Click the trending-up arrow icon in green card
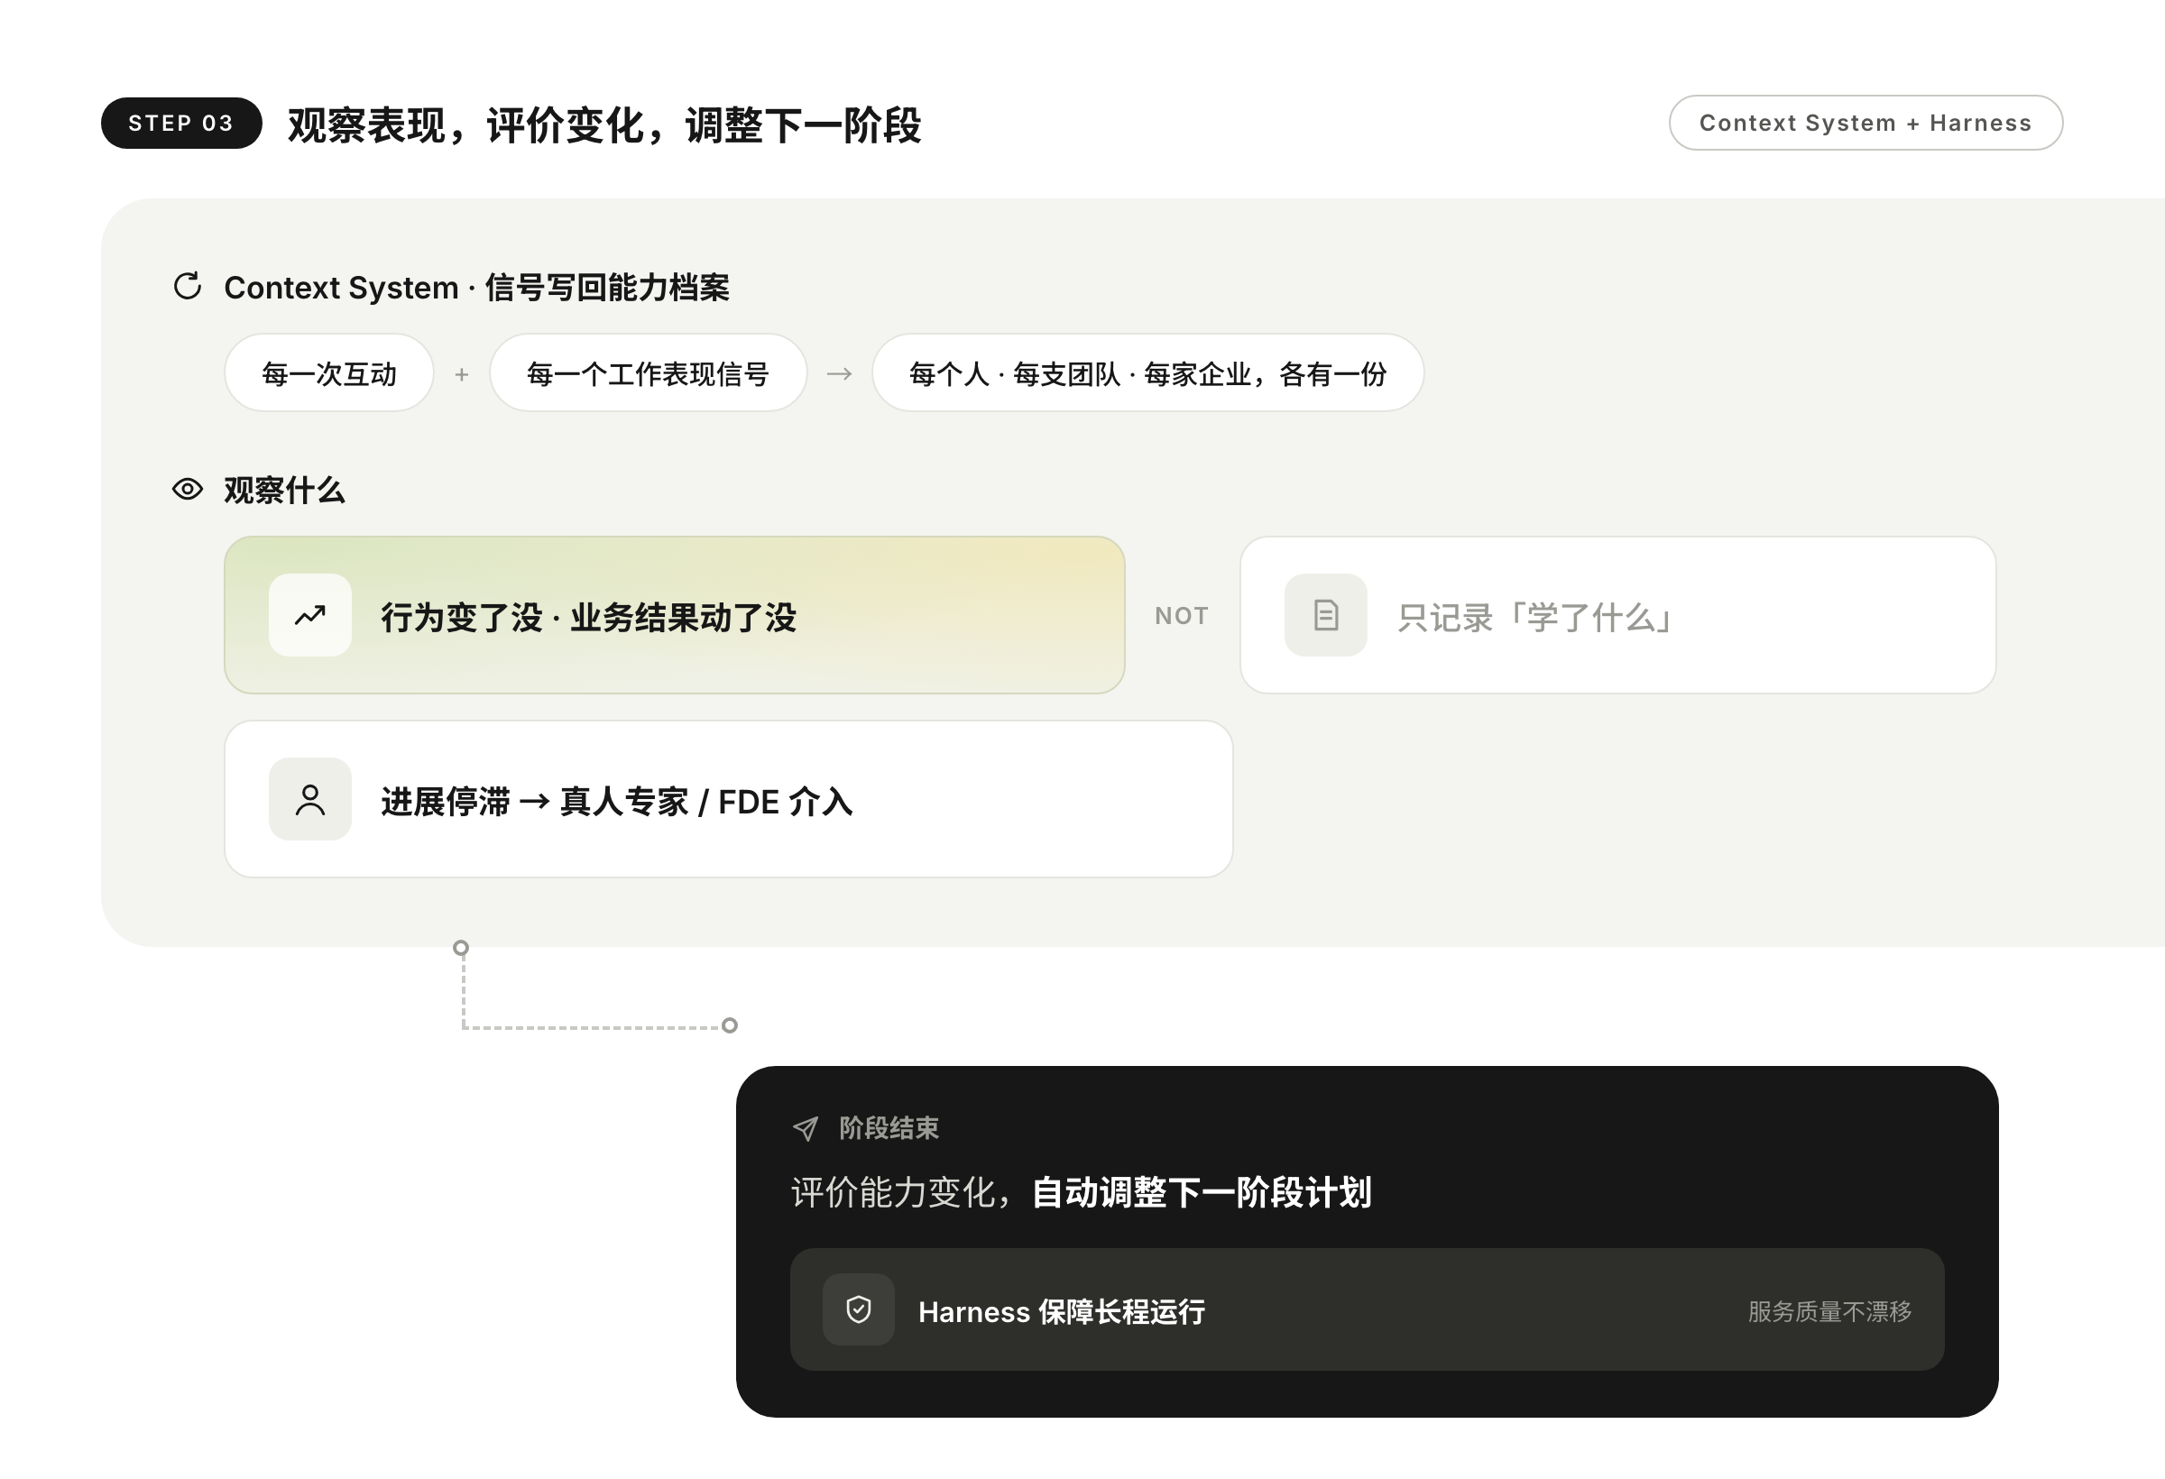The width and height of the screenshot is (2165, 1479). 310,615
